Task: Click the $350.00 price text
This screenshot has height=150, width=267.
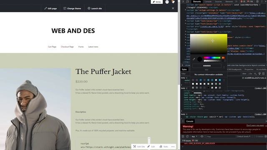Action: click(81, 82)
